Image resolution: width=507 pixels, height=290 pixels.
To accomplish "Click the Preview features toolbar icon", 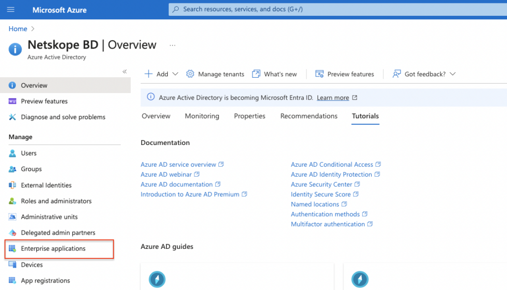I will pos(319,74).
